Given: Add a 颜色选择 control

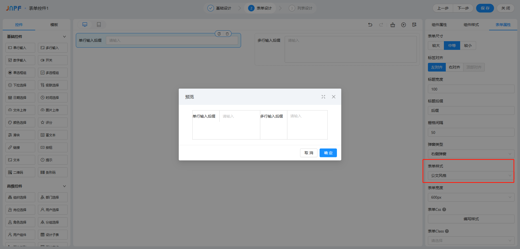Looking at the screenshot, I should (x=20, y=122).
